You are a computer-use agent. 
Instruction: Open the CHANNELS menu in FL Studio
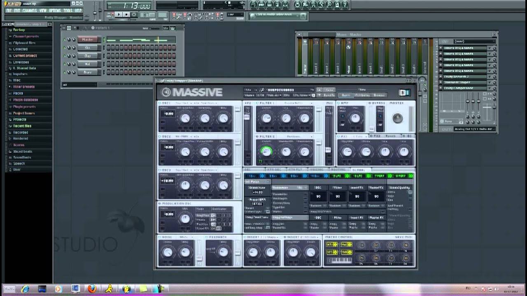[30, 10]
